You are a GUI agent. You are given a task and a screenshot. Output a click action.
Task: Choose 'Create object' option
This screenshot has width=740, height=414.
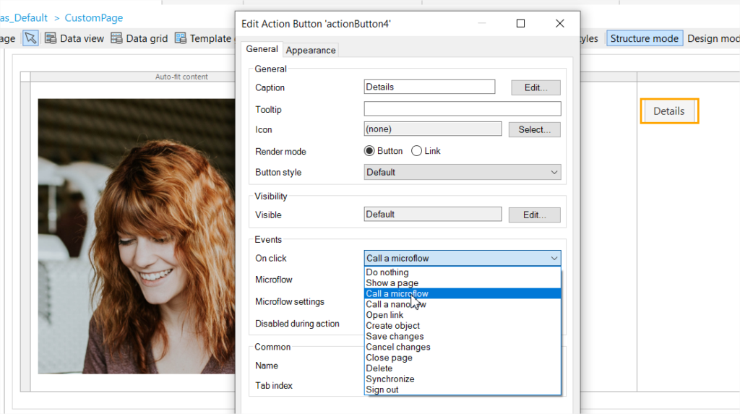click(x=462, y=326)
